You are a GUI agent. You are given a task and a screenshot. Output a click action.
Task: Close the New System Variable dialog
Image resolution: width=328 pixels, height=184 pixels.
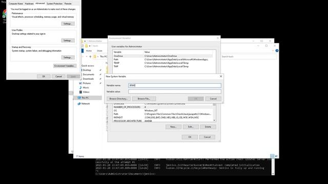[x=221, y=76]
